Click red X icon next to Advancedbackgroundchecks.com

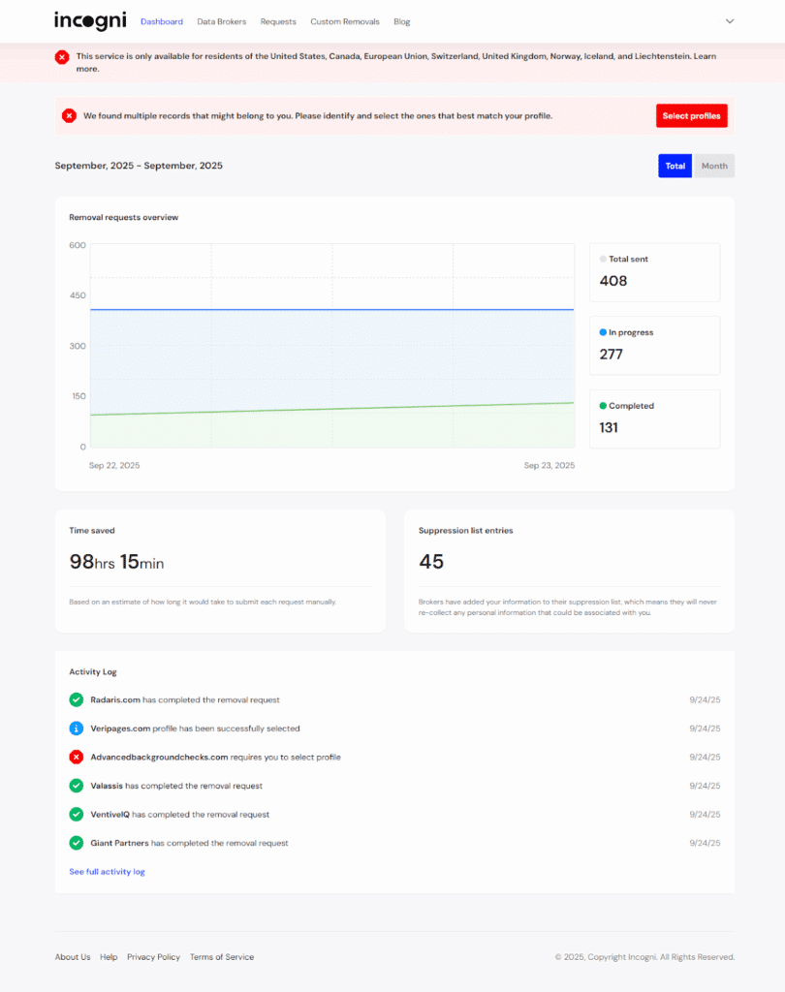[x=77, y=757]
